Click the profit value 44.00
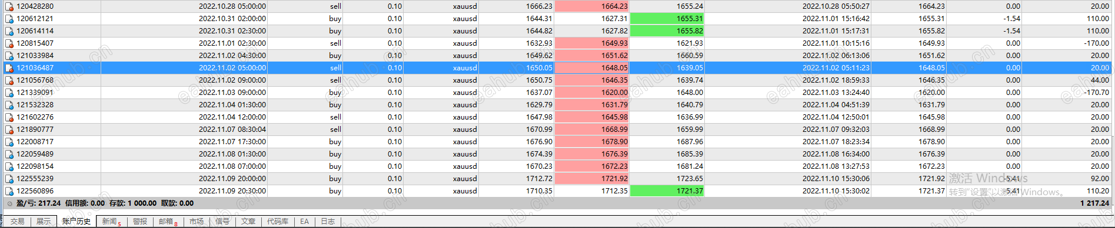The height and width of the screenshot is (228, 1115). 1100,80
